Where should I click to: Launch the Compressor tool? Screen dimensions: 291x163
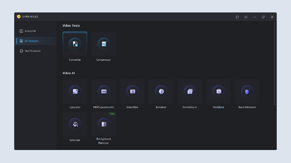103,44
